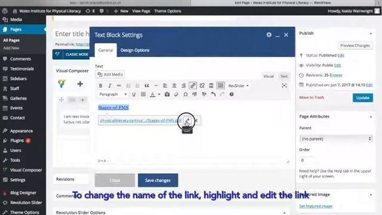Align text right
This screenshot has height=215, width=382.
pyautogui.click(x=183, y=86)
